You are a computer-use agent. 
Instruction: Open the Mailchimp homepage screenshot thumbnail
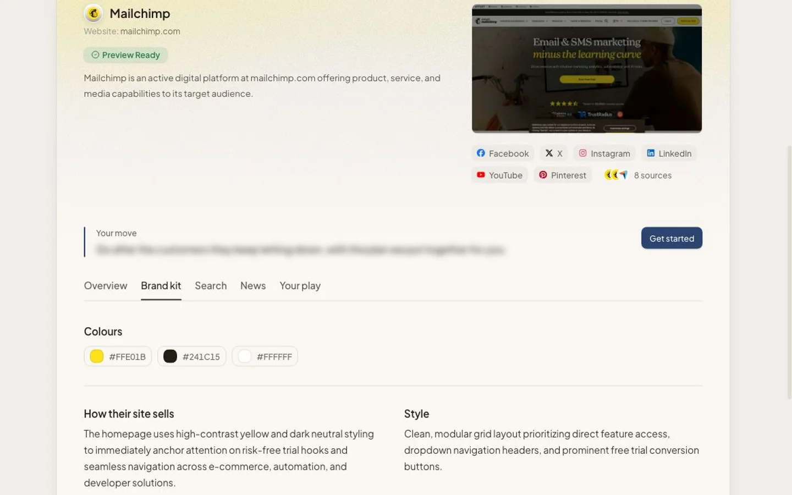(x=587, y=69)
